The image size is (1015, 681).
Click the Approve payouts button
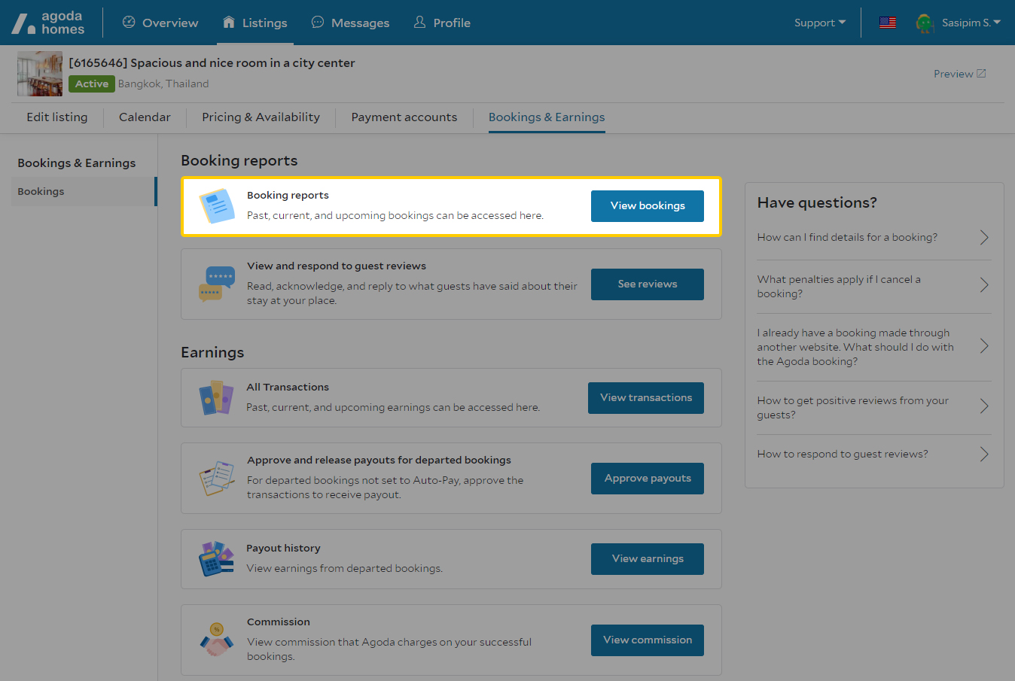647,479
